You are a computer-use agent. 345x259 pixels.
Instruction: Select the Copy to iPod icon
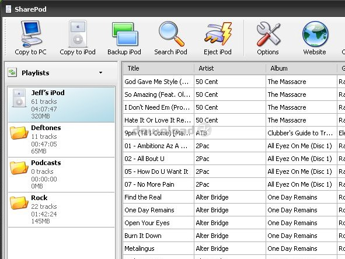click(78, 34)
